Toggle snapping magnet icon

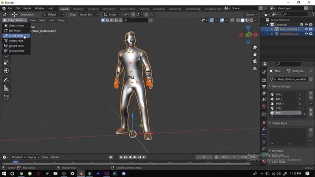pyautogui.click(x=133, y=14)
